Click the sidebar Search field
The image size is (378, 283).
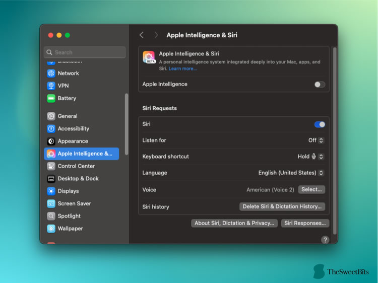pyautogui.click(x=85, y=52)
